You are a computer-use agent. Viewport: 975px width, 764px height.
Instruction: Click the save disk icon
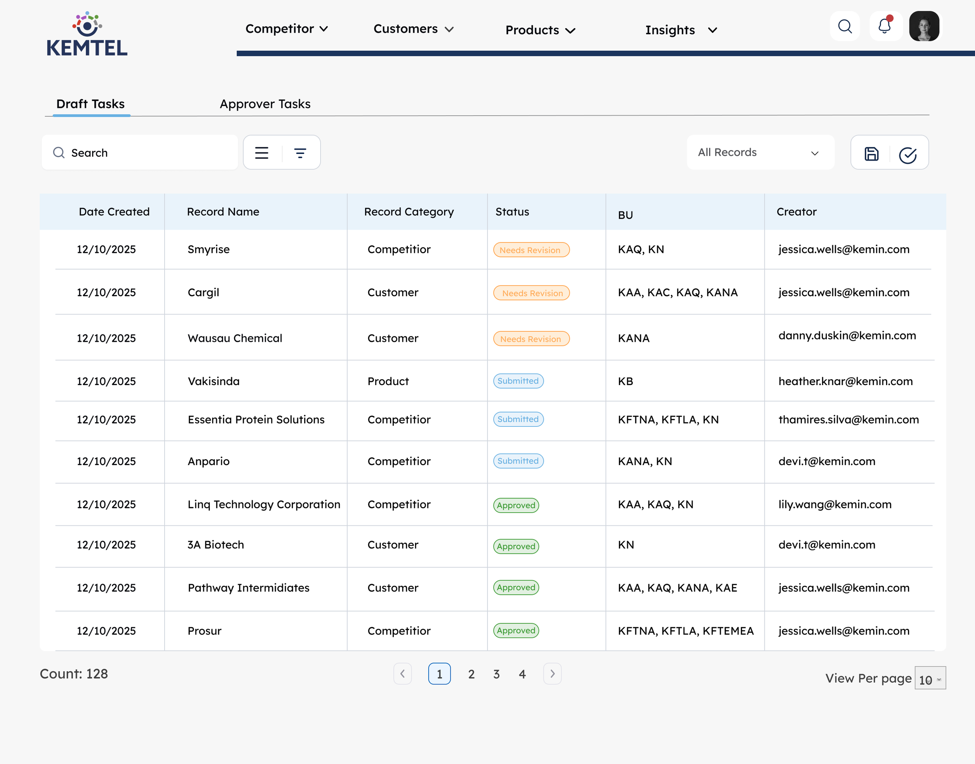(x=871, y=154)
